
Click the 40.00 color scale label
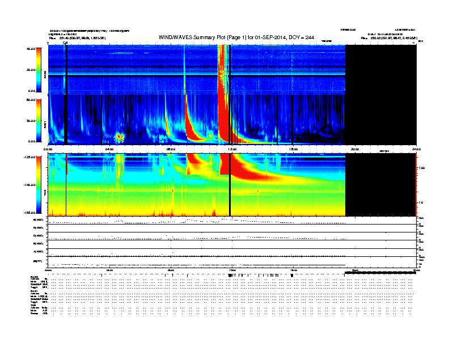[x=31, y=49]
